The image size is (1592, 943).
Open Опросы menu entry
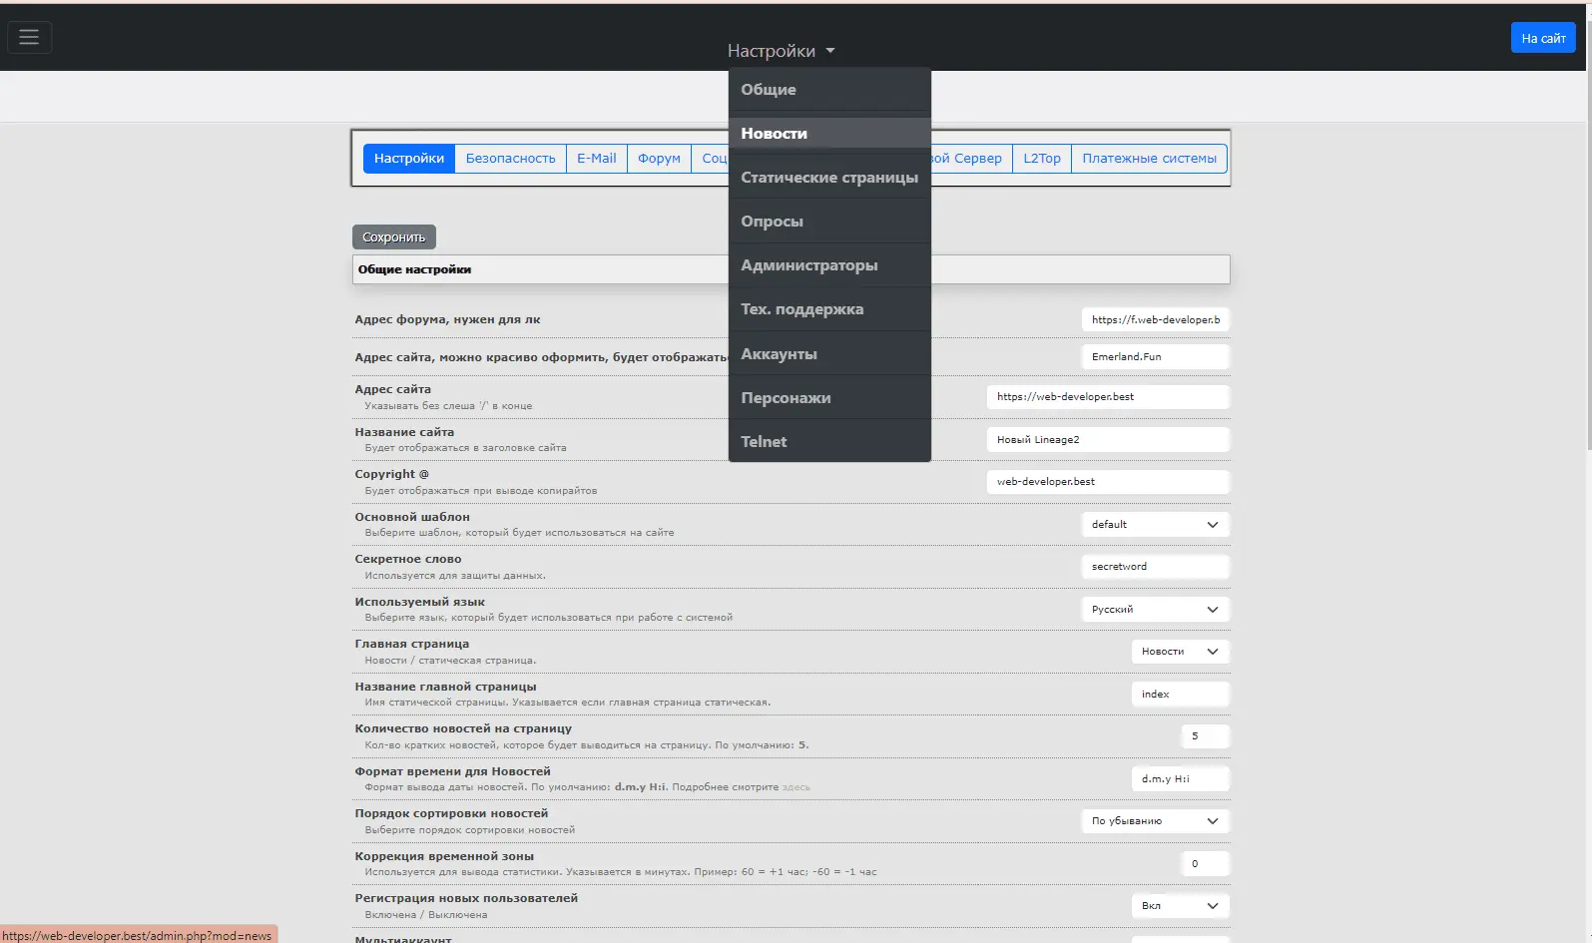point(829,222)
